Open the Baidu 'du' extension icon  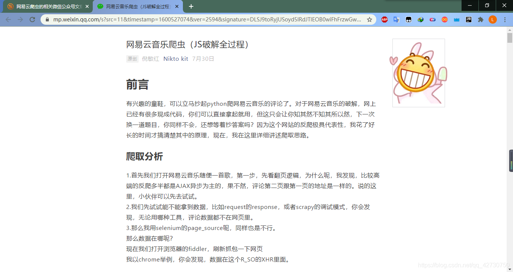tap(433, 20)
